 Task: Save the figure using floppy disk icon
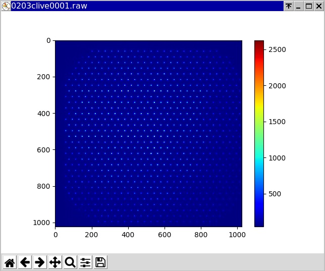point(100,262)
